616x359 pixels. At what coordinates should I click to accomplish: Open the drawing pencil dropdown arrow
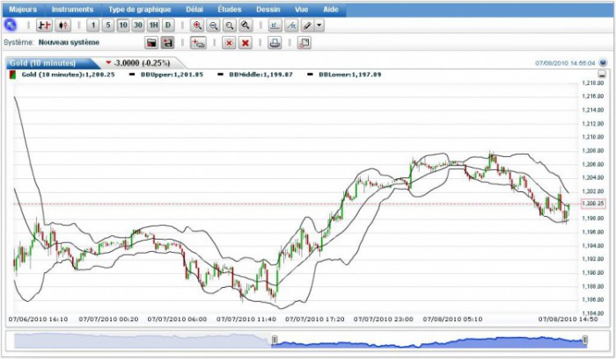pyautogui.click(x=319, y=25)
